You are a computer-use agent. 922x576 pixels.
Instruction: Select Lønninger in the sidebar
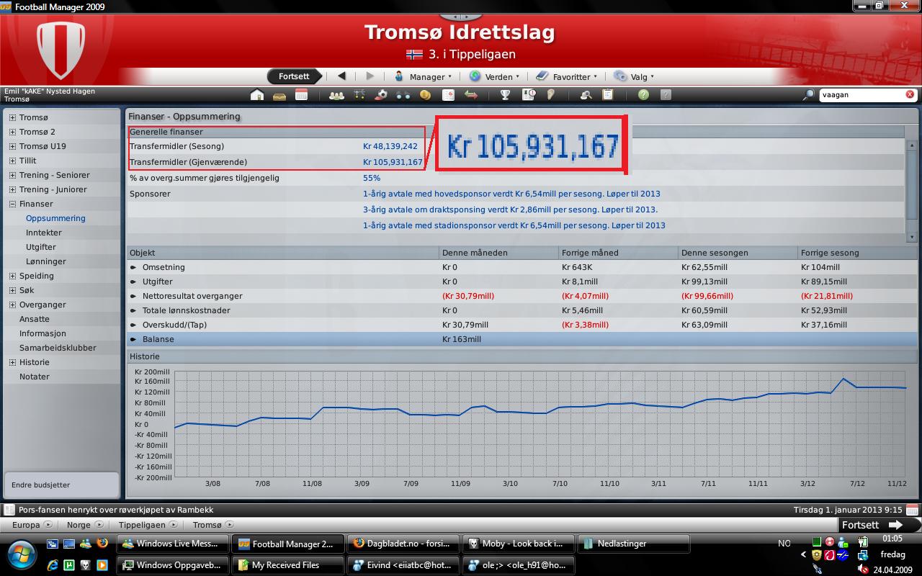[46, 261]
